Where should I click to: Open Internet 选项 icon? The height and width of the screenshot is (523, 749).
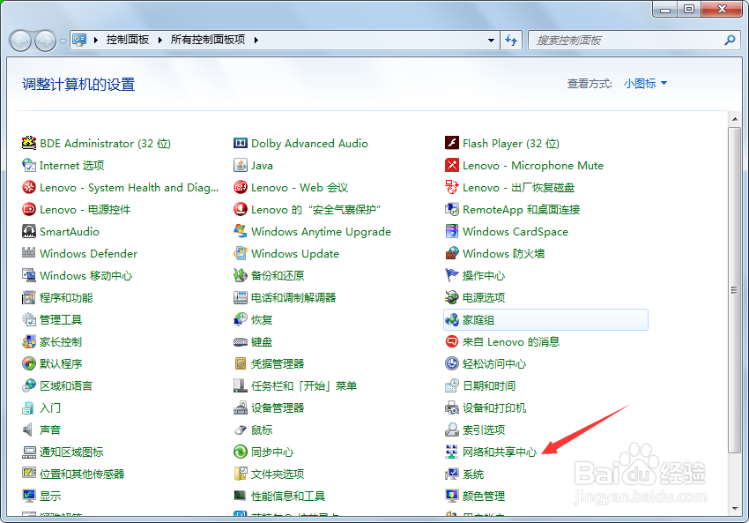pos(29,165)
